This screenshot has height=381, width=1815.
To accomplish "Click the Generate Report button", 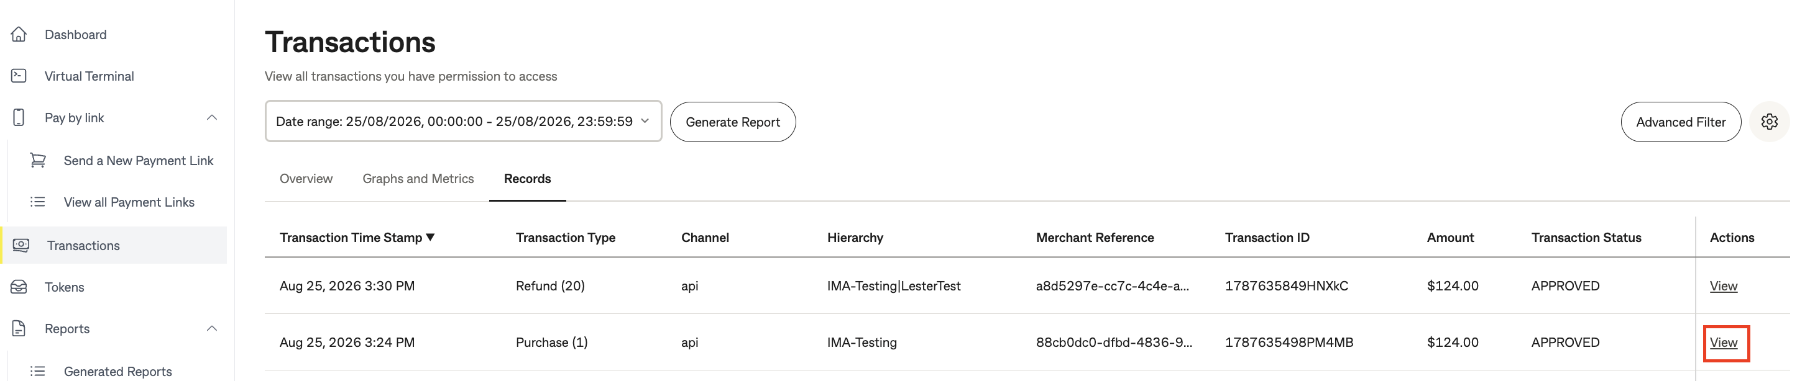I will point(733,122).
